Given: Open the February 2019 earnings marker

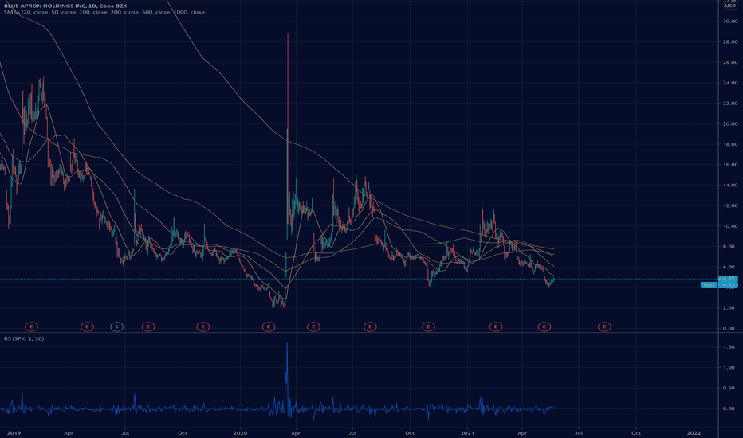Looking at the screenshot, I should 31,327.
